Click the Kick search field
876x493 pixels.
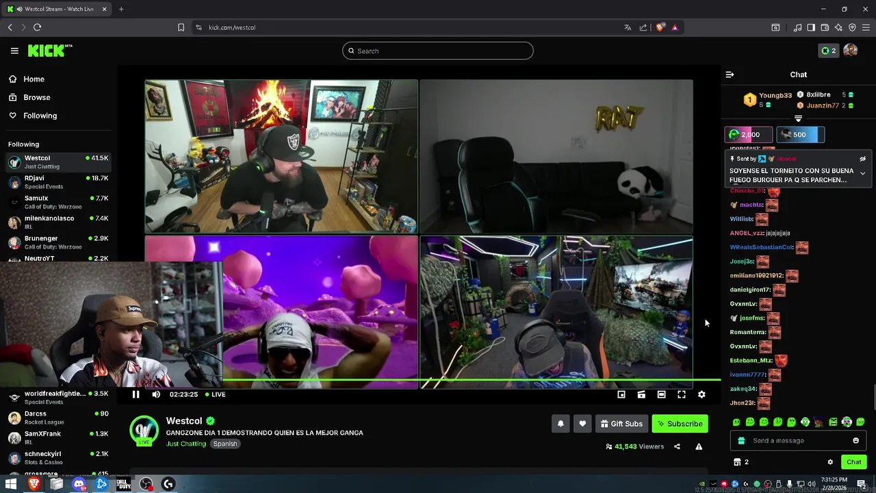click(x=438, y=51)
